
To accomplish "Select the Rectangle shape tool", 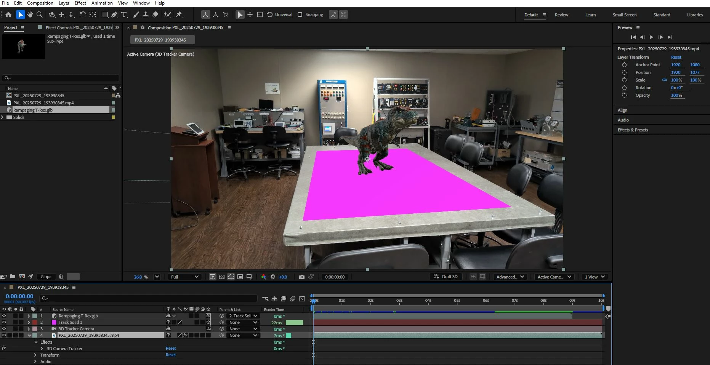I will point(104,14).
